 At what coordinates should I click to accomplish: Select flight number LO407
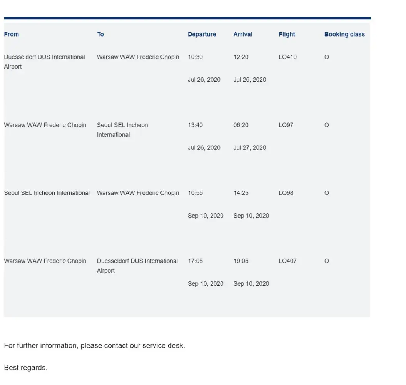coord(287,261)
